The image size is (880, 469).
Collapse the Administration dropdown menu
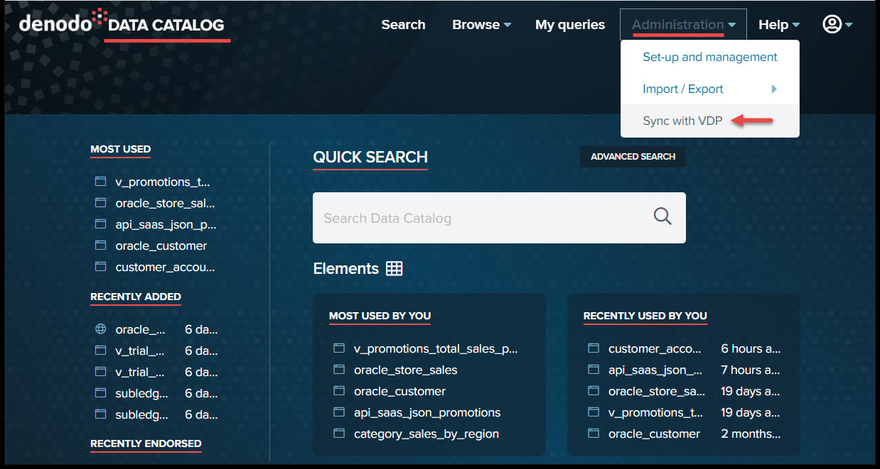683,24
